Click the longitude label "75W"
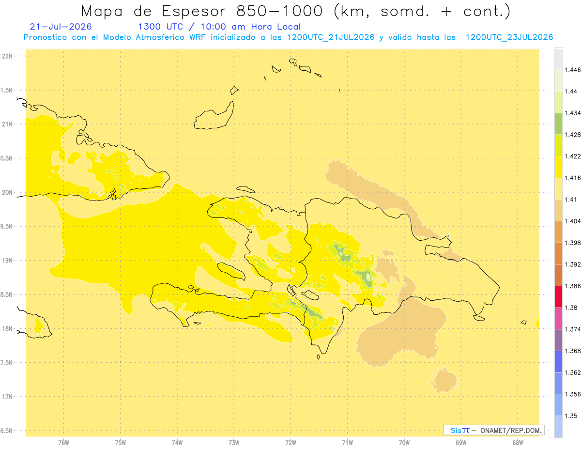This screenshot has height=449, width=581. 121,442
